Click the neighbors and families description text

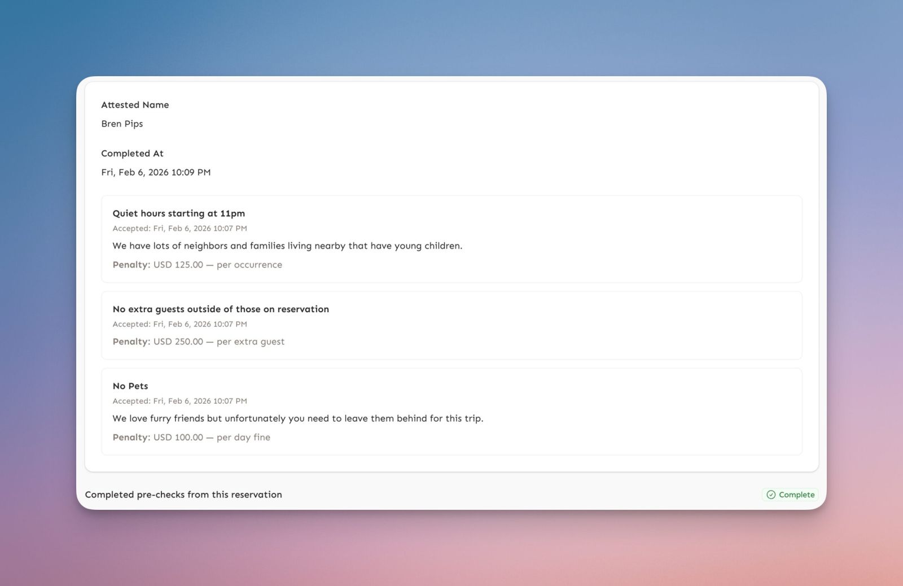(287, 246)
